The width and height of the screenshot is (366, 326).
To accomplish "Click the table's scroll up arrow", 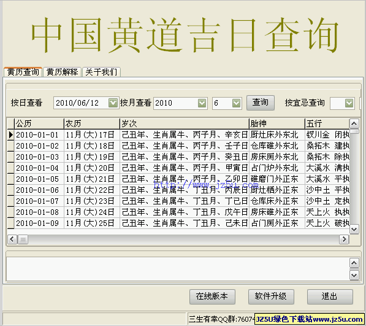I will 354,123.
